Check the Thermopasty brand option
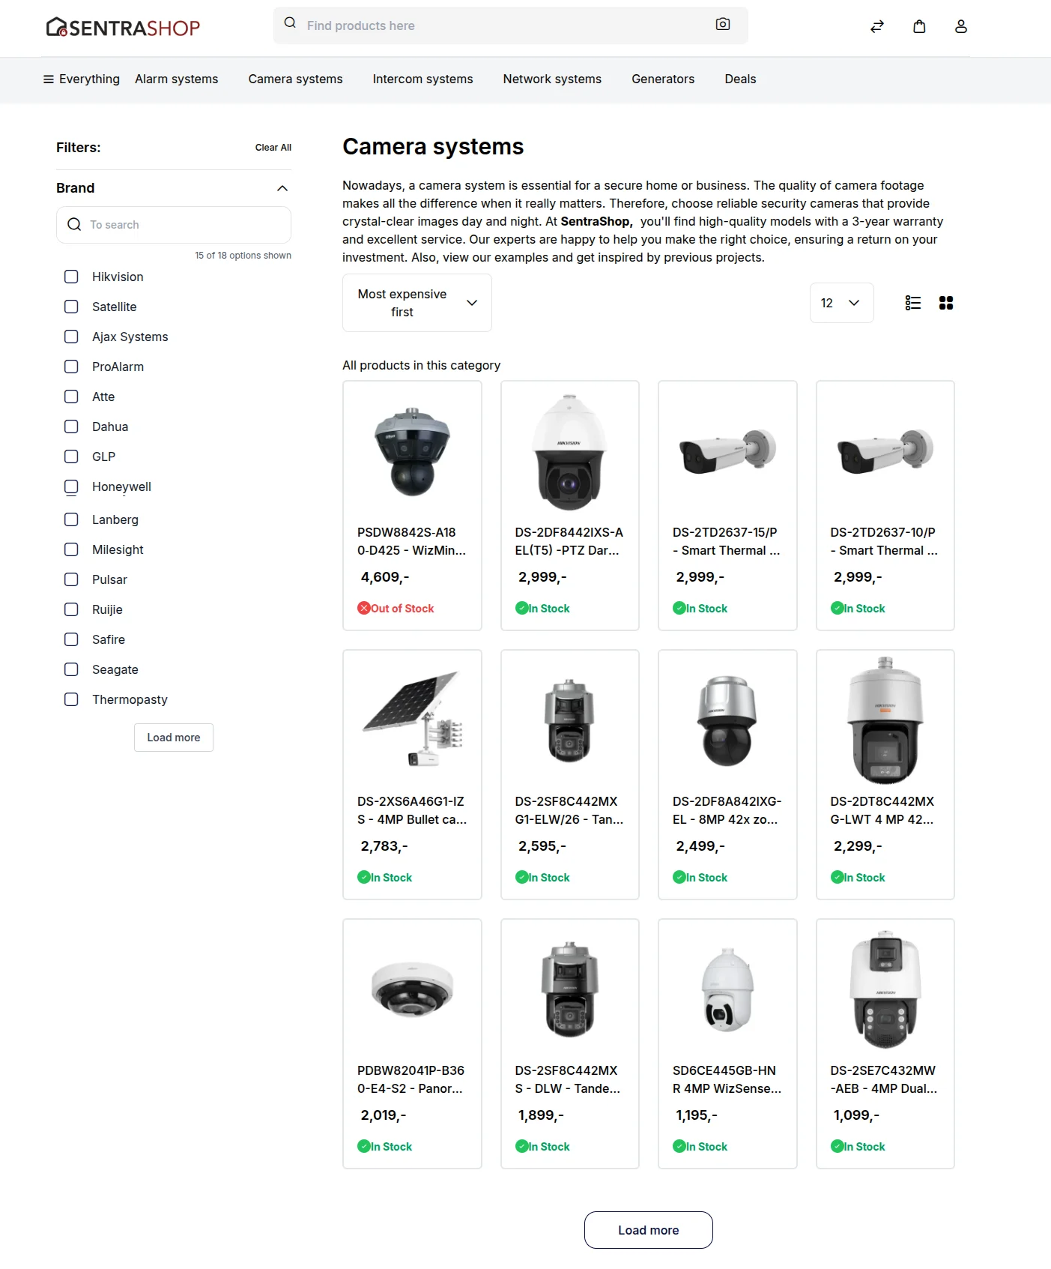This screenshot has width=1051, height=1269. coord(71,699)
